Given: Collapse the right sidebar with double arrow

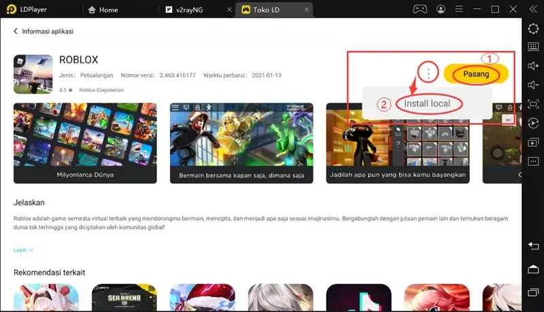Looking at the screenshot, I should tap(533, 10).
